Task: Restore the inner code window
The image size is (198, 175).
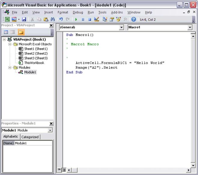Action: coord(188,12)
